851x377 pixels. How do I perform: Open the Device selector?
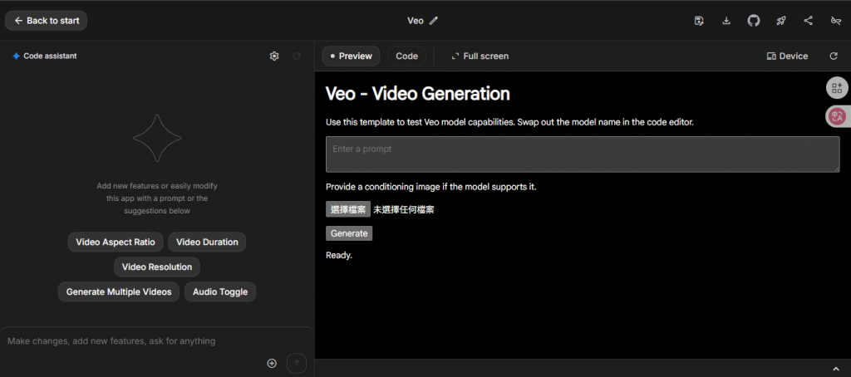pyautogui.click(x=787, y=56)
